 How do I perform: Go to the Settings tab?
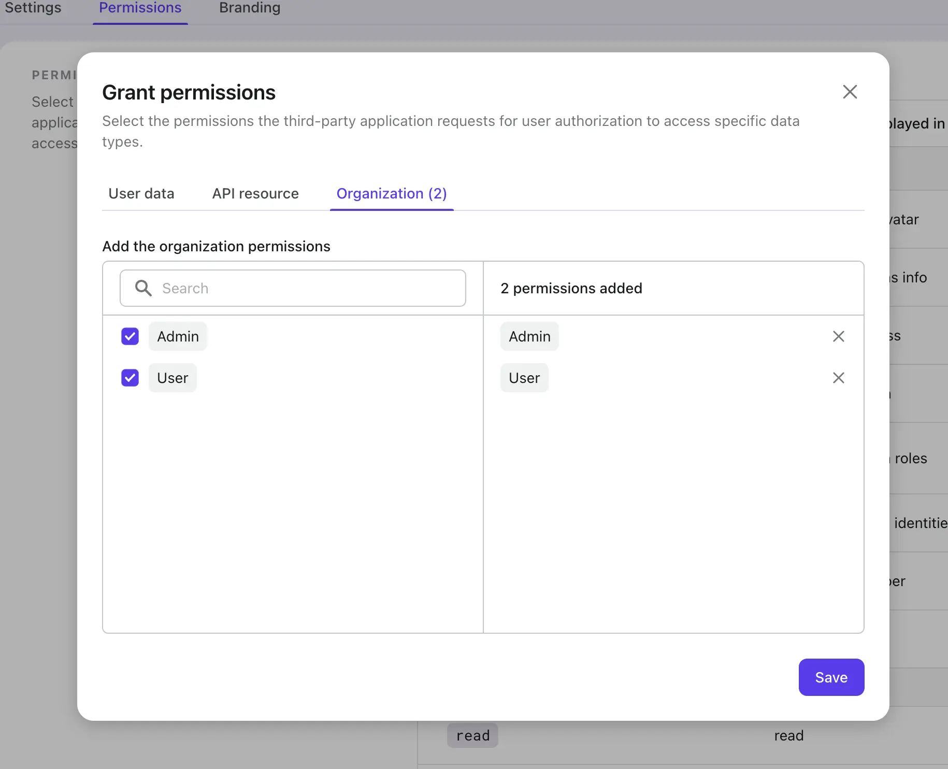coord(33,7)
